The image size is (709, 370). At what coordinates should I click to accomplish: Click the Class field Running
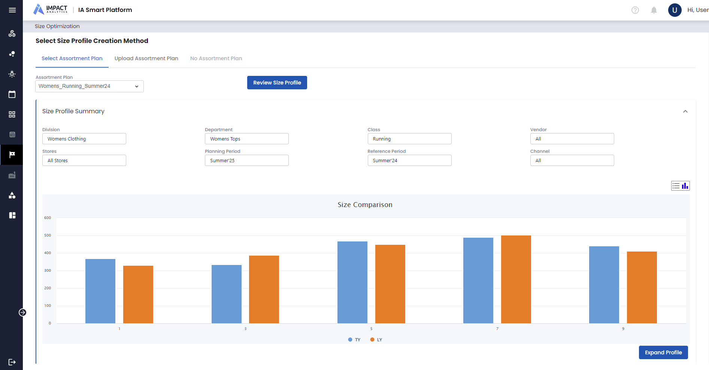410,139
